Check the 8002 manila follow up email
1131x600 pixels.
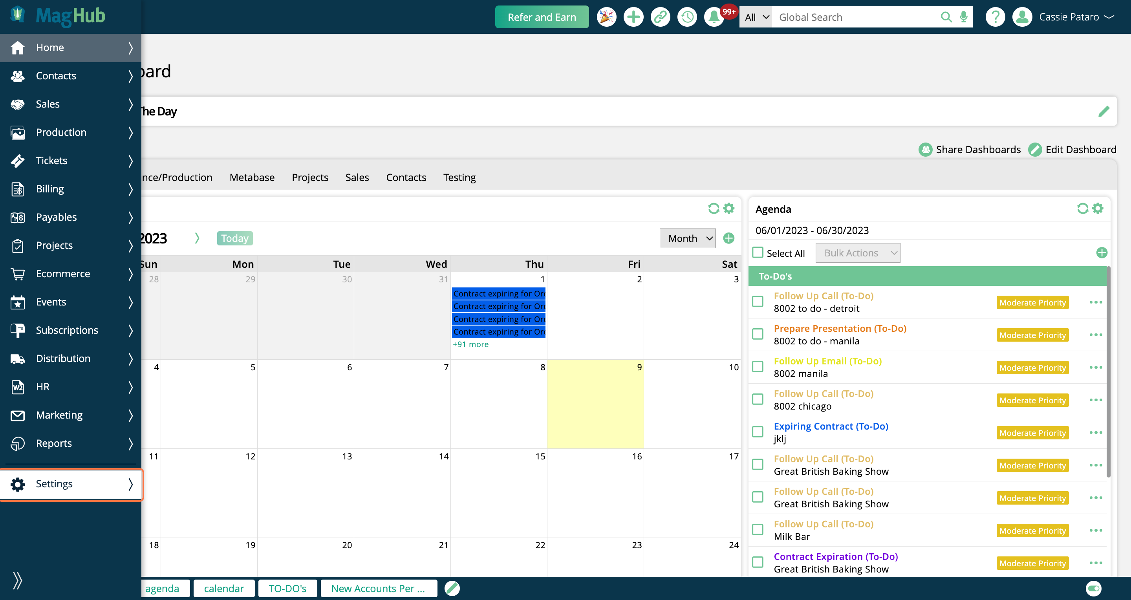[x=758, y=366]
